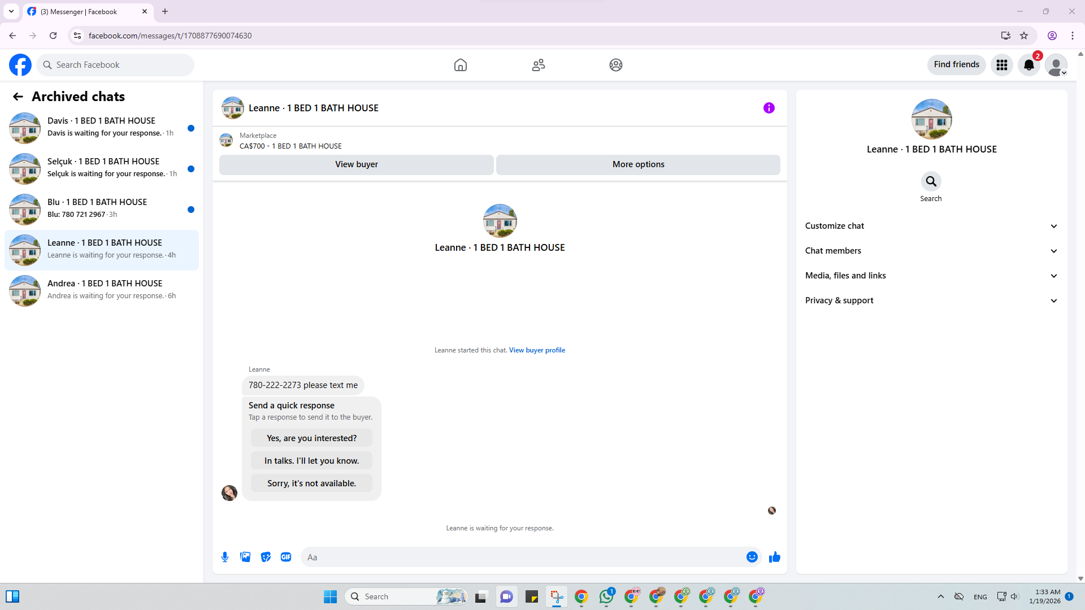Open the Facebook notifications bell
This screenshot has width=1085, height=610.
tap(1028, 65)
